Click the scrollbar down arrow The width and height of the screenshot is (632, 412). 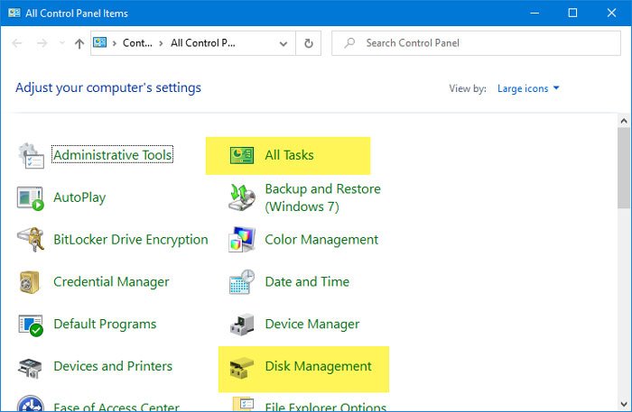[x=624, y=404]
